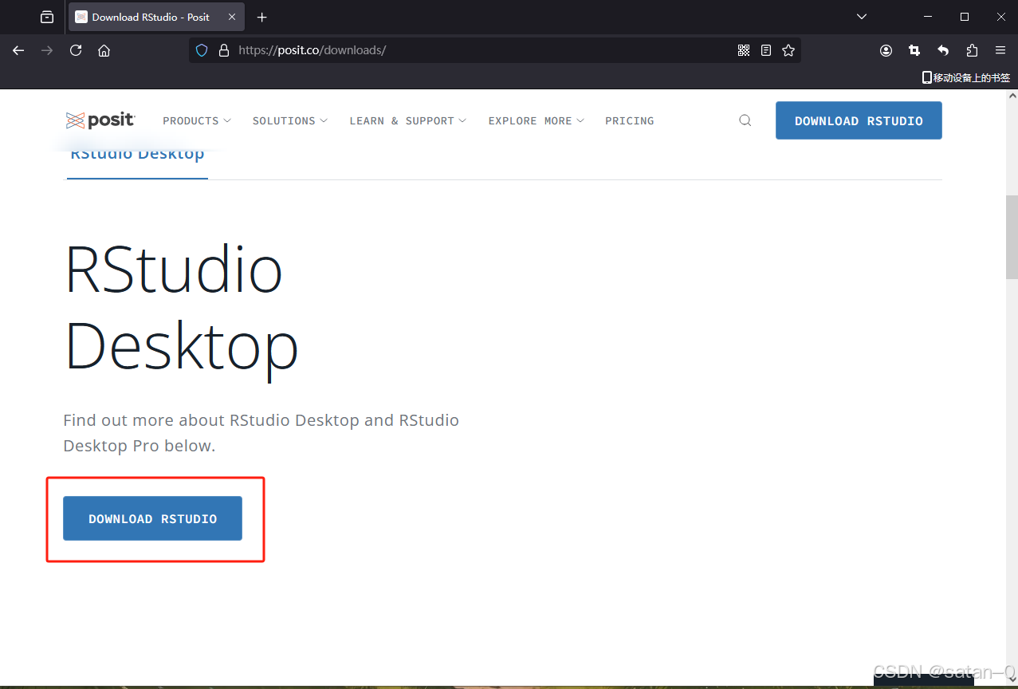Click the DOWNLOAD RSTUDIO button below the description

(x=152, y=518)
